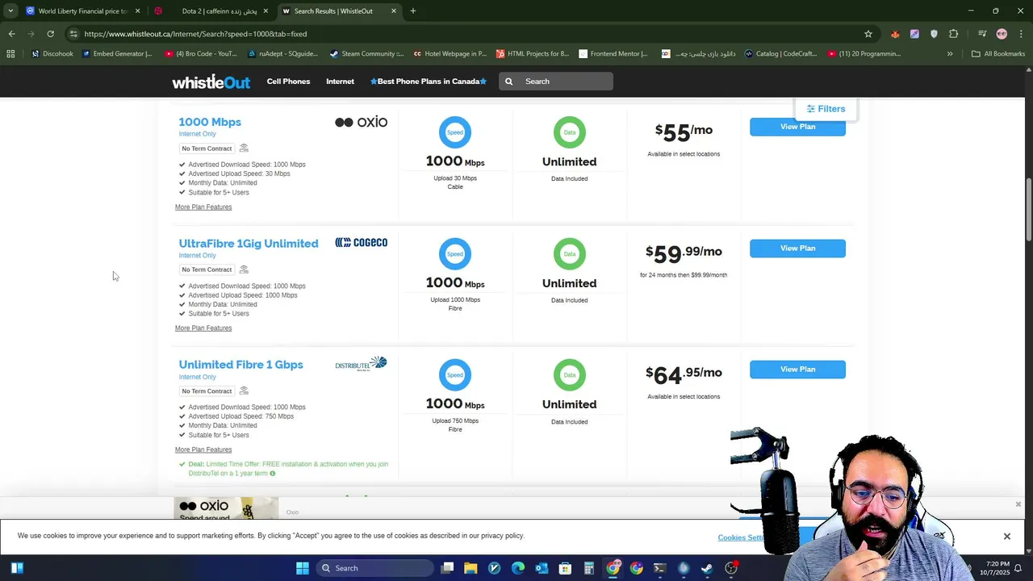Click the page vertical scrollbar thumb
The image size is (1033, 581).
pos(1029,208)
